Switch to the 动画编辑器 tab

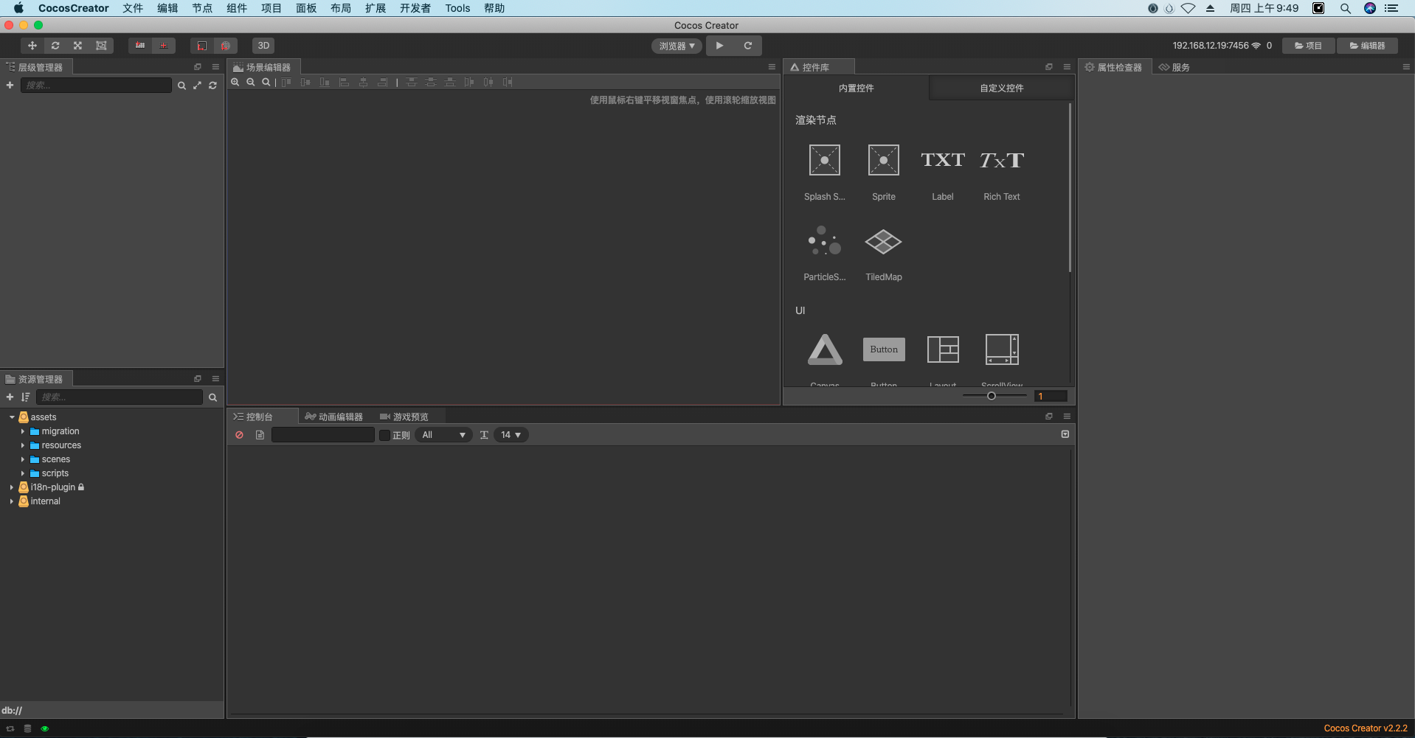[x=334, y=417]
